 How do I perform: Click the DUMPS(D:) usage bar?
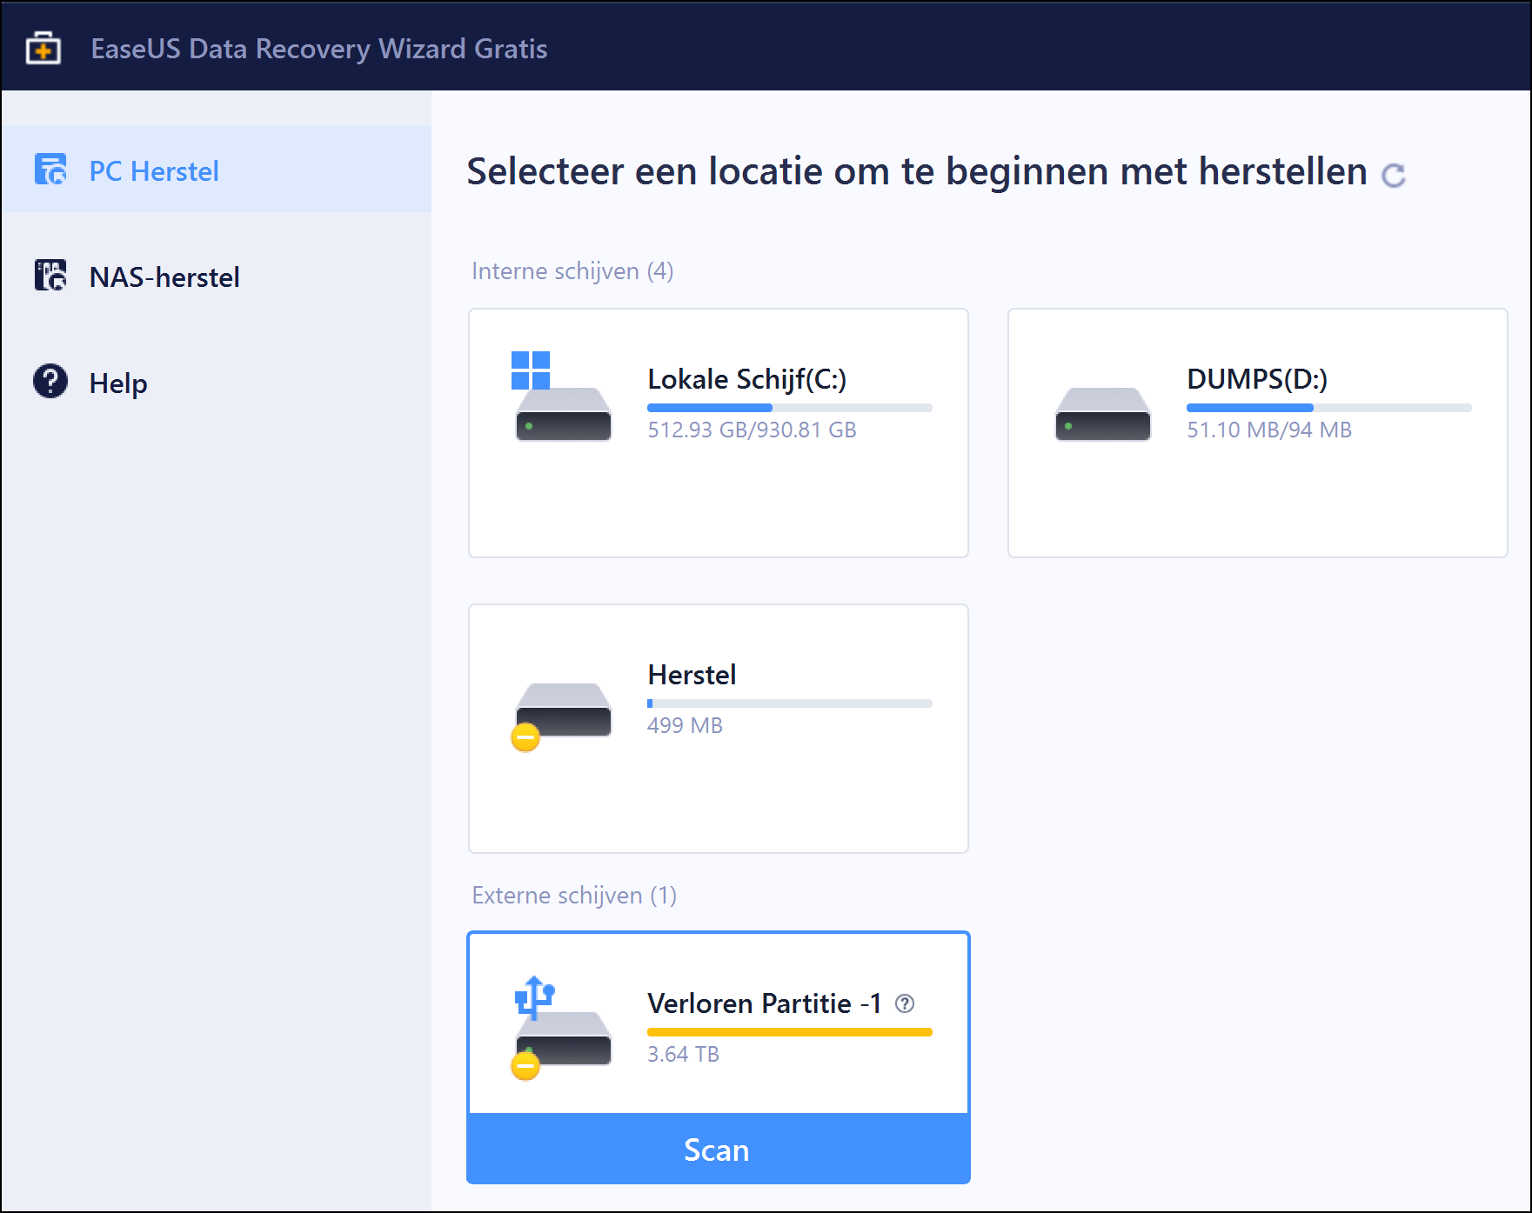pos(1329,407)
